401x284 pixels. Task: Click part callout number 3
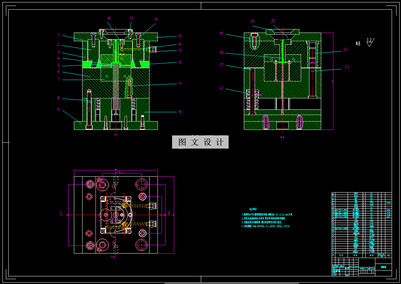click(x=59, y=52)
